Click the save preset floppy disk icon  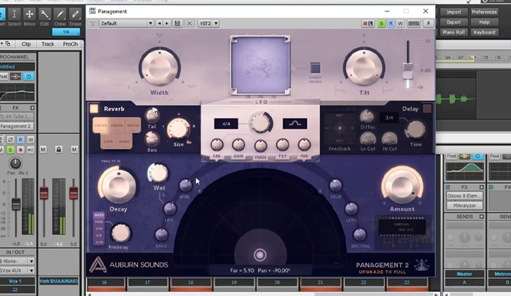click(x=177, y=23)
